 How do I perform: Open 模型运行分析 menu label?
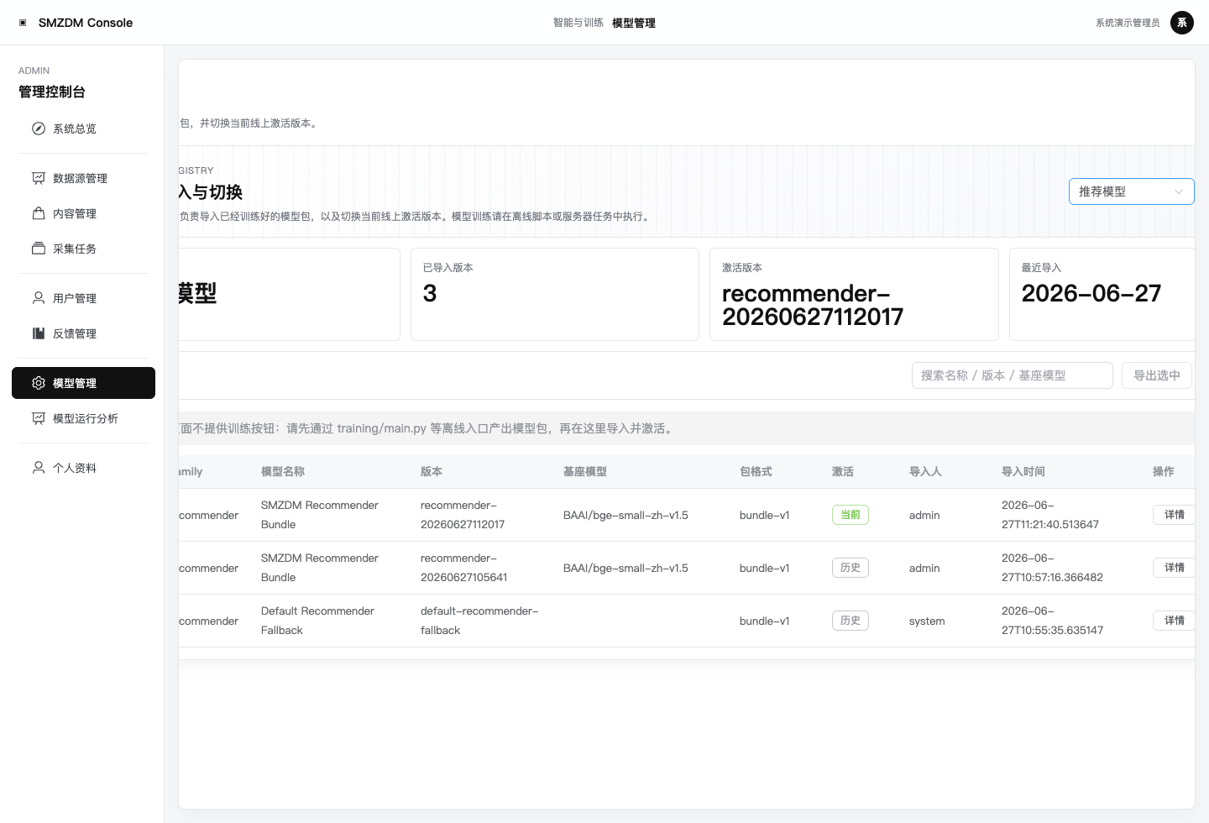(86, 418)
